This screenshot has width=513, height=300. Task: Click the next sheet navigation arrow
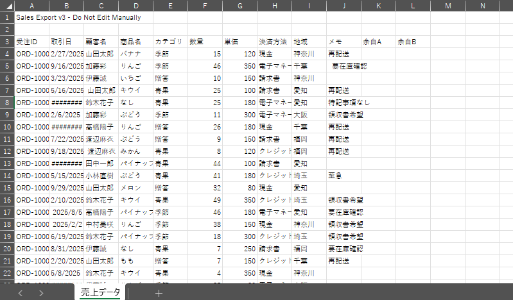click(x=41, y=293)
